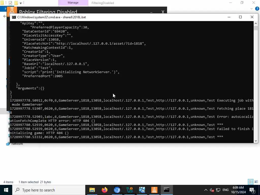Launch Firefox from the taskbar
This screenshot has height=195, width=260.
pyautogui.click(x=104, y=190)
